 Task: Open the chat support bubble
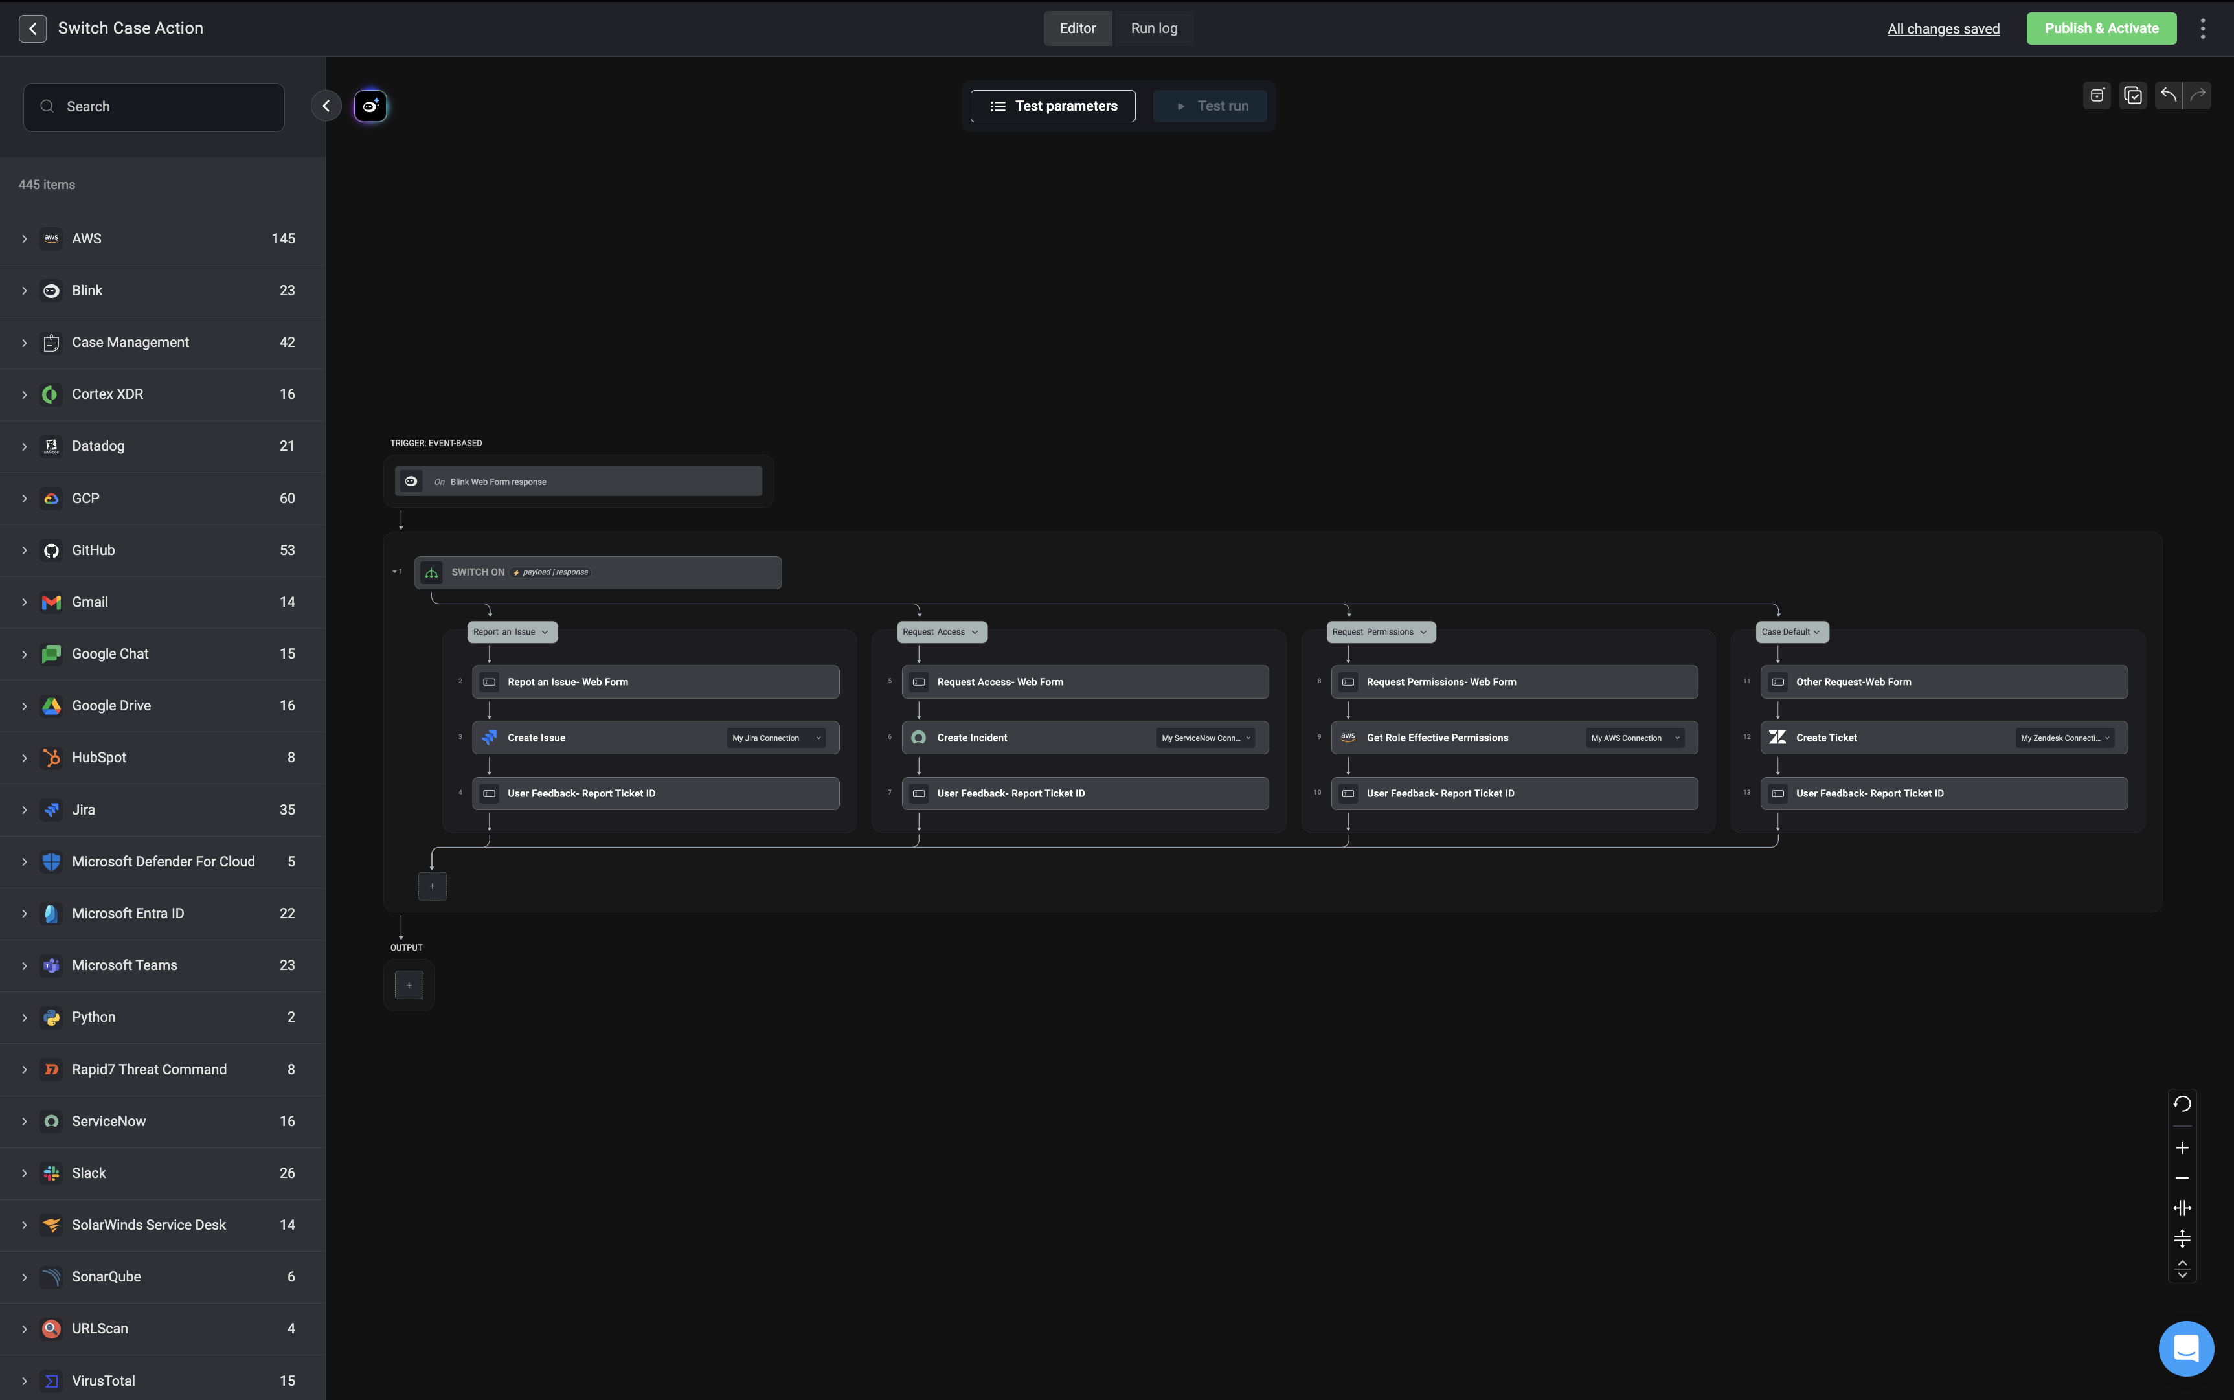2186,1348
